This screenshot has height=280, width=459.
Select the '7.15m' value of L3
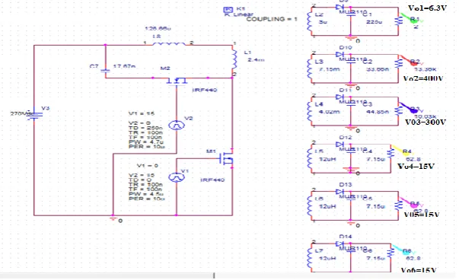pyautogui.click(x=330, y=69)
